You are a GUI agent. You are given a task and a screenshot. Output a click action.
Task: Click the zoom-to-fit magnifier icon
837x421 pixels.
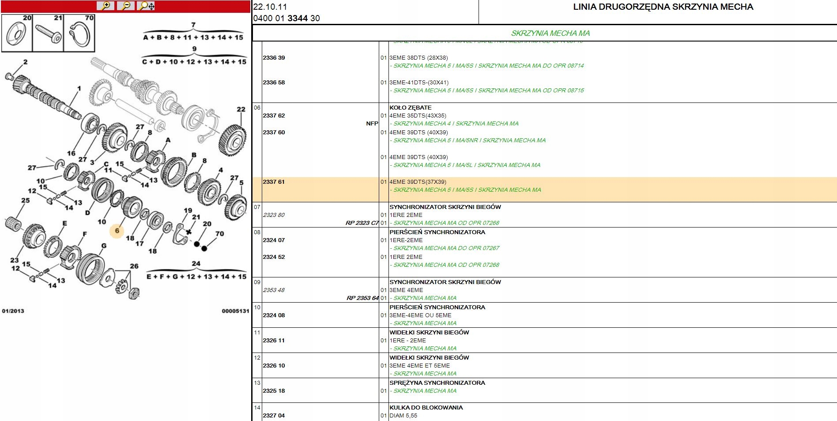[146, 6]
